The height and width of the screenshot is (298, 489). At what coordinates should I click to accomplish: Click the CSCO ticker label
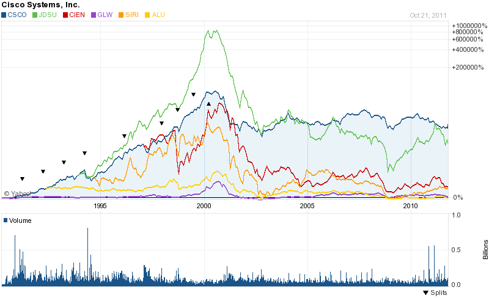17,15
